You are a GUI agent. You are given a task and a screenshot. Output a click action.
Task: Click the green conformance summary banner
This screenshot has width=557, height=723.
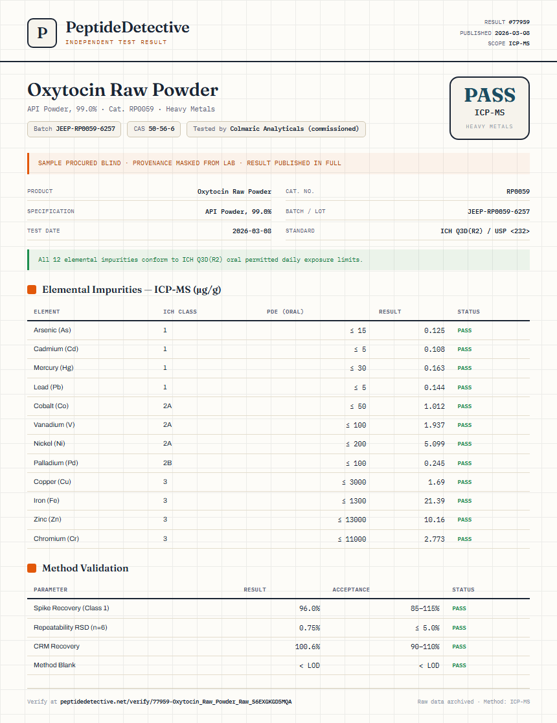point(278,260)
